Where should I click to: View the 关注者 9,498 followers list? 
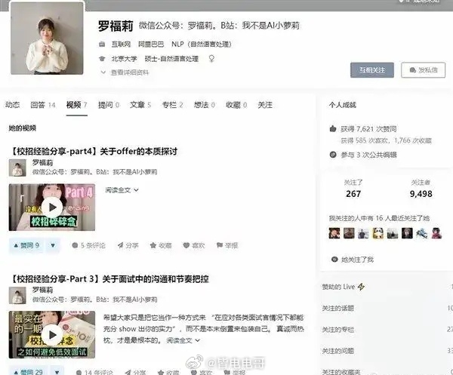tap(421, 189)
